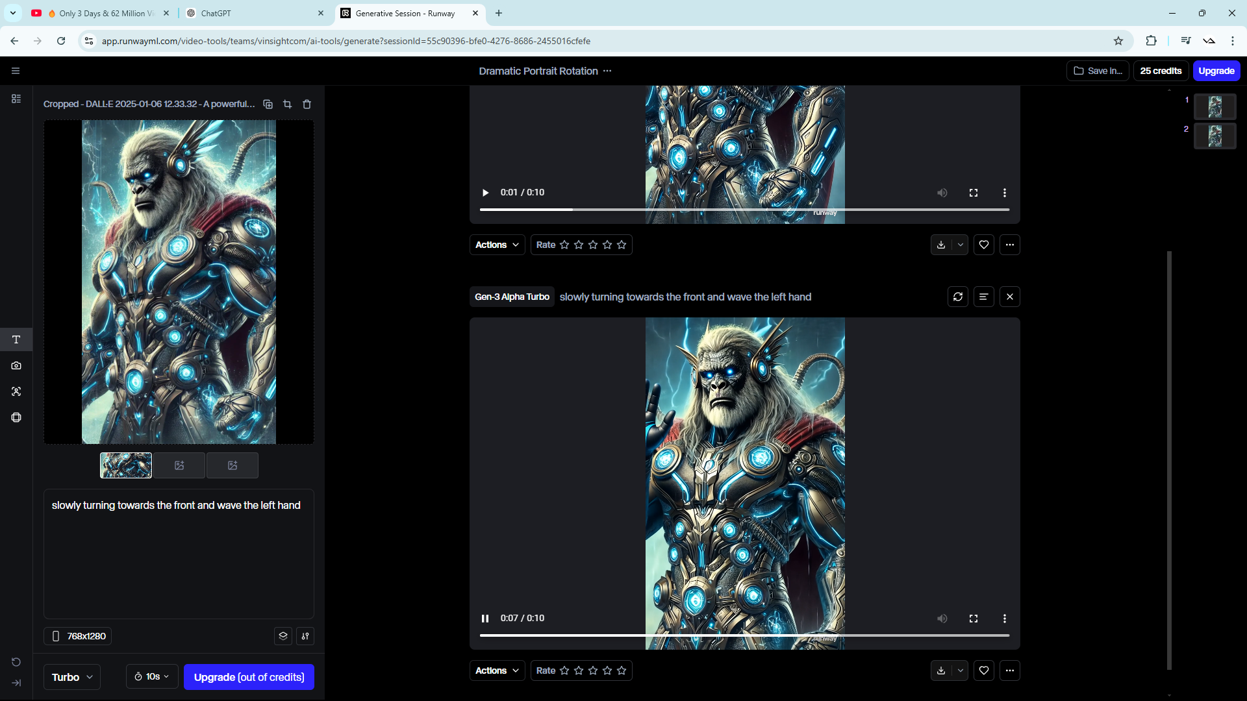Open generation settings sliders icon
The width and height of the screenshot is (1247, 701).
(305, 636)
